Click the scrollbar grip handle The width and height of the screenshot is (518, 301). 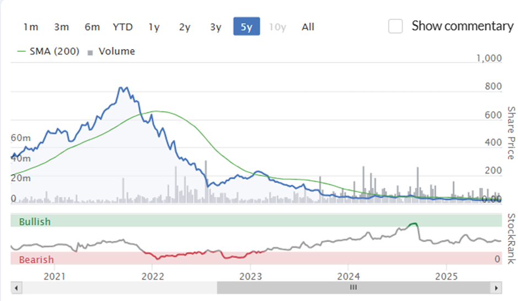pos(353,287)
